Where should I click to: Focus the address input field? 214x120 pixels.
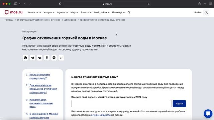pyautogui.click(x=121, y=104)
